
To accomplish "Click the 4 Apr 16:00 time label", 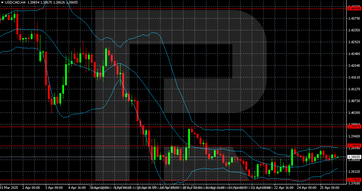I will (x=77, y=188).
